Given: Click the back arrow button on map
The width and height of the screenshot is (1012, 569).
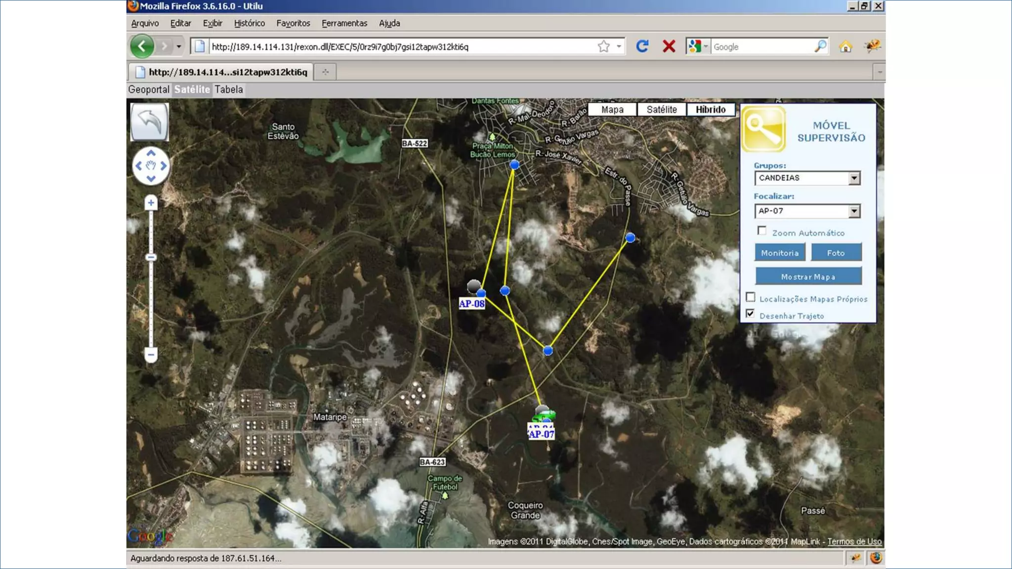Looking at the screenshot, I should (x=149, y=122).
